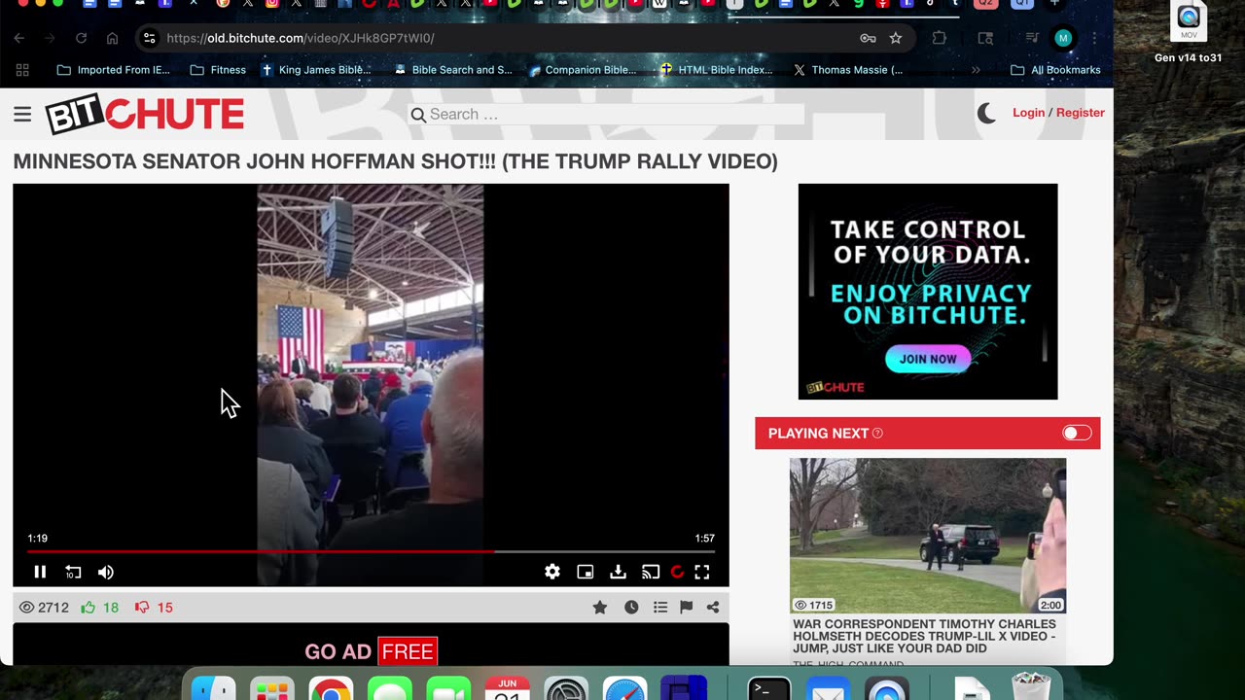Open the browser home page

pos(112,38)
